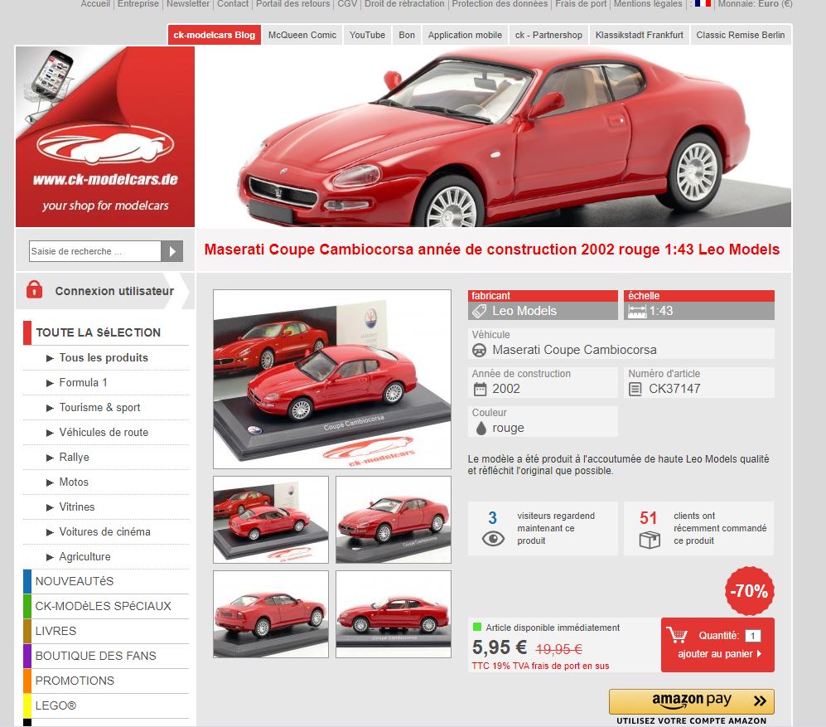The image size is (826, 727).
Task: Click the green availability indicator square
Action: point(477,627)
